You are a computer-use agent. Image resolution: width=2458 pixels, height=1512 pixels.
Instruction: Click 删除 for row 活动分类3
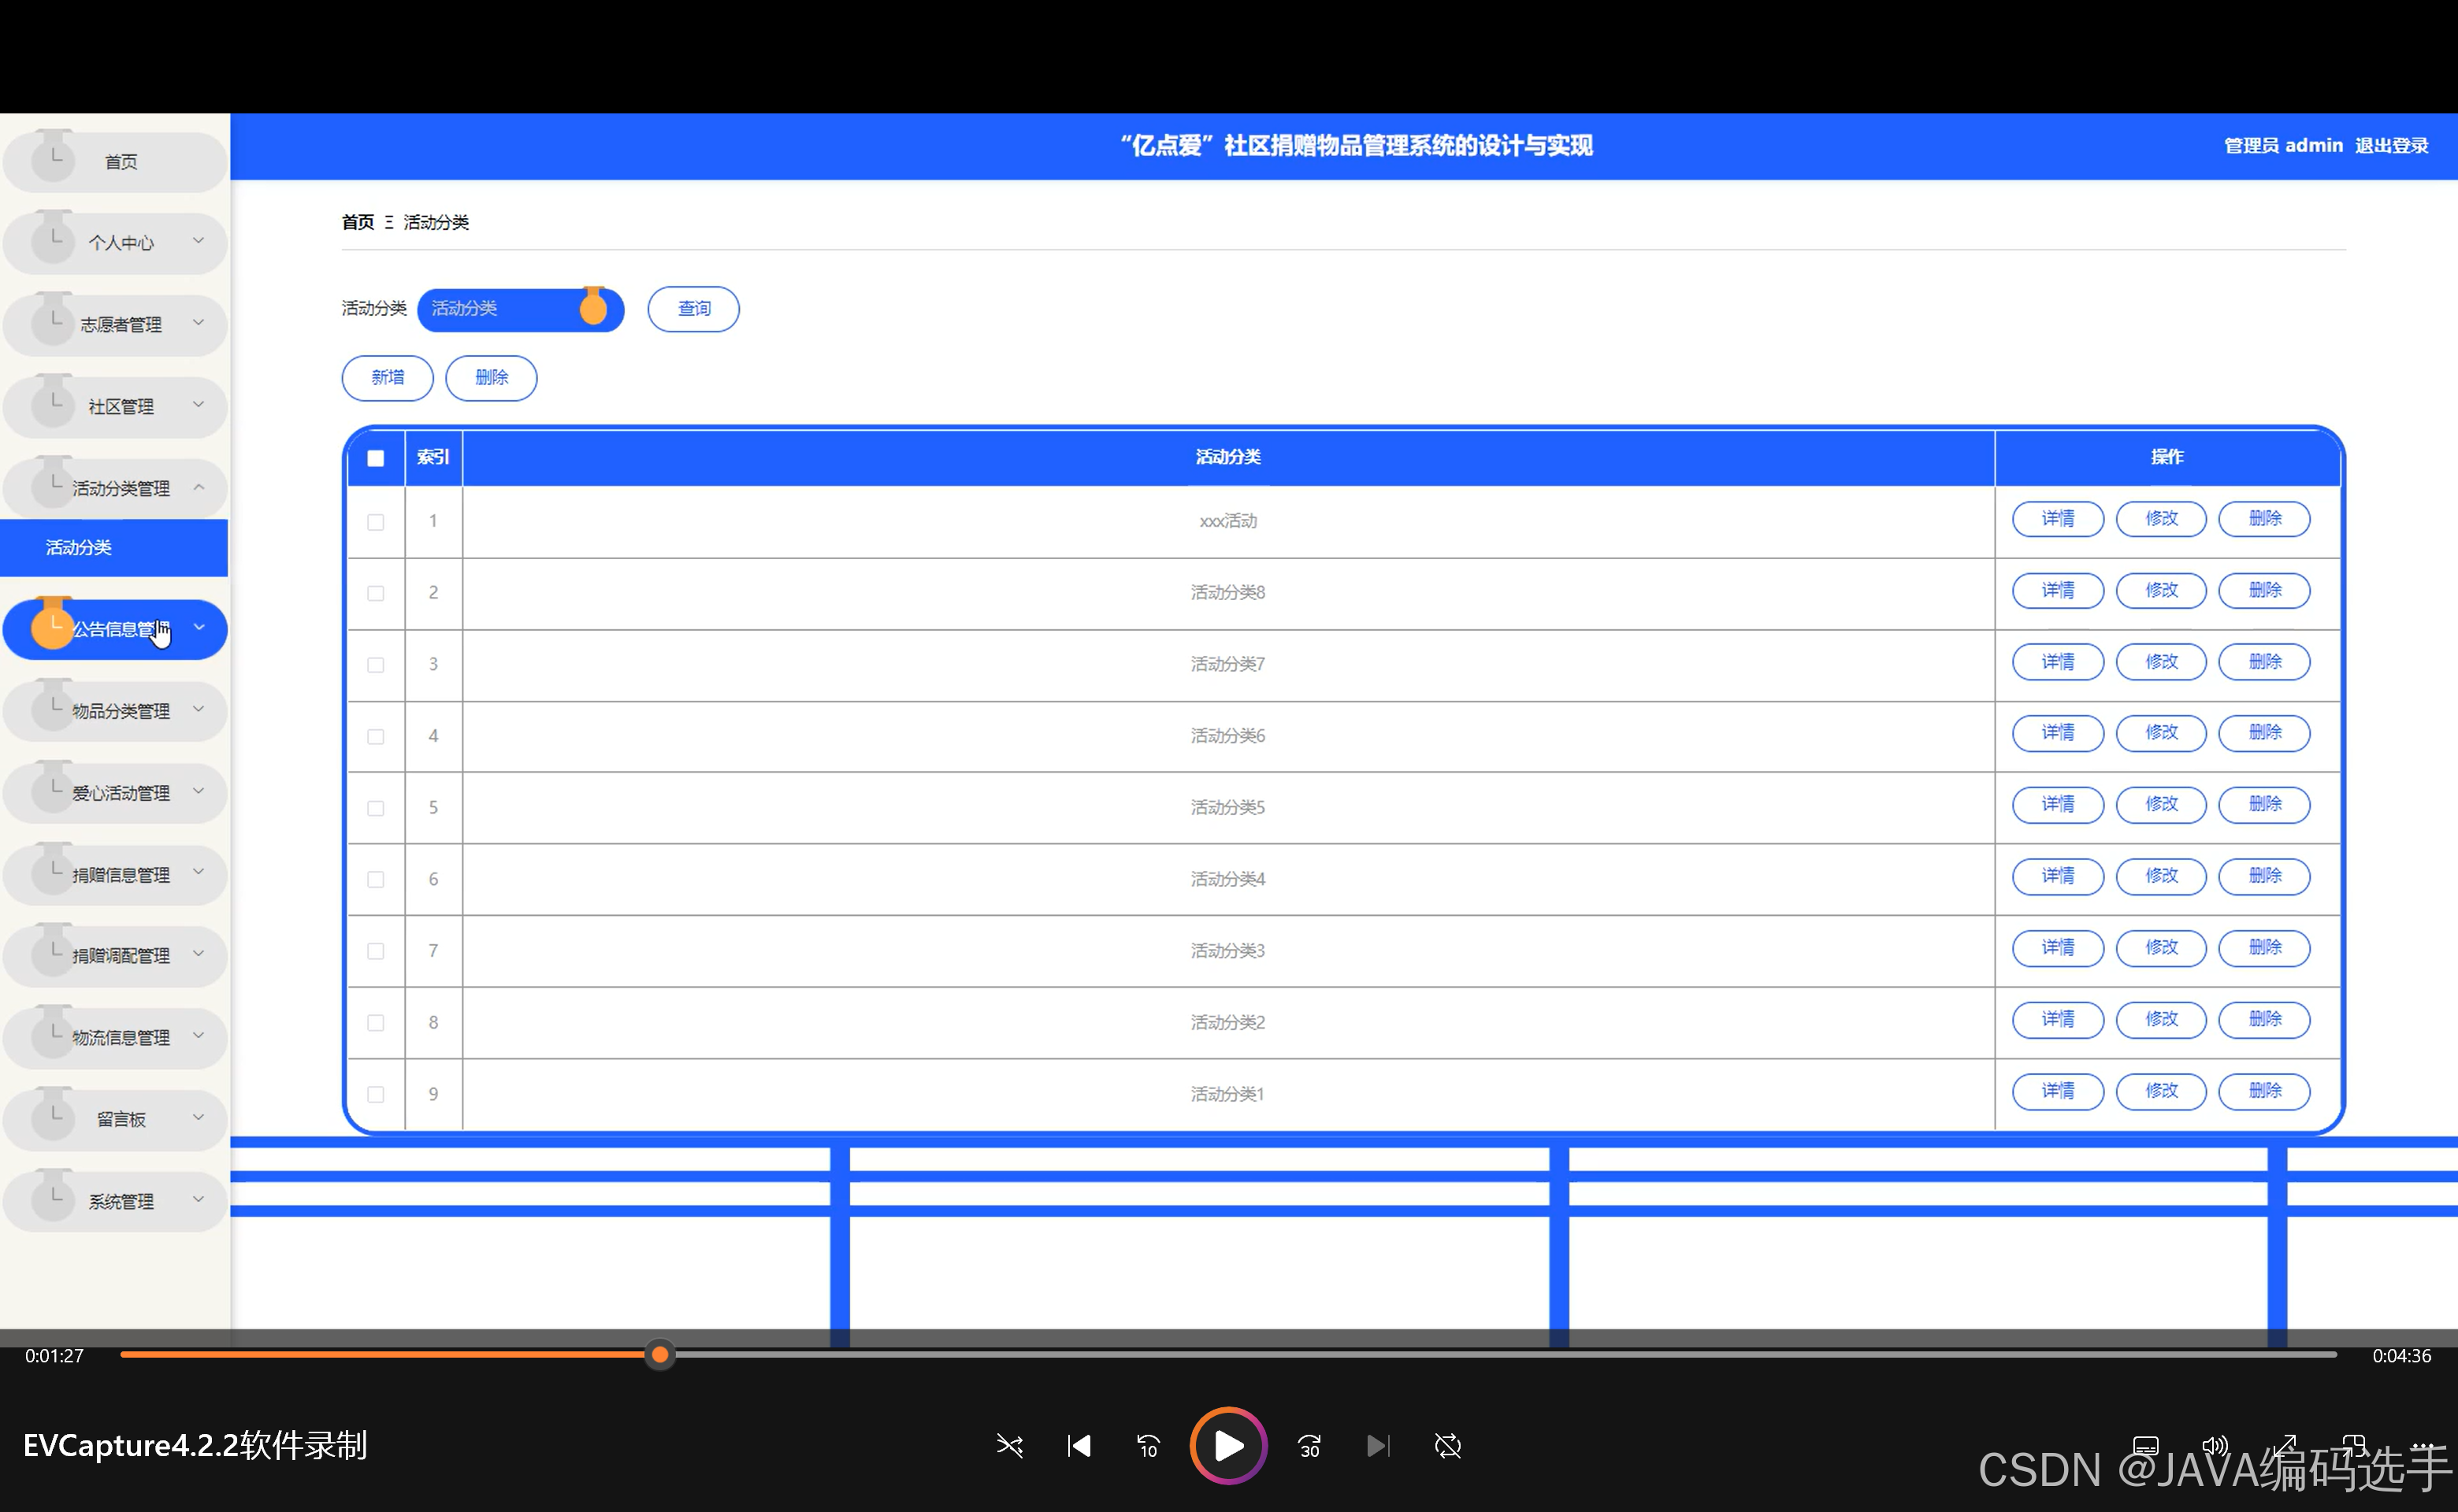point(2265,948)
